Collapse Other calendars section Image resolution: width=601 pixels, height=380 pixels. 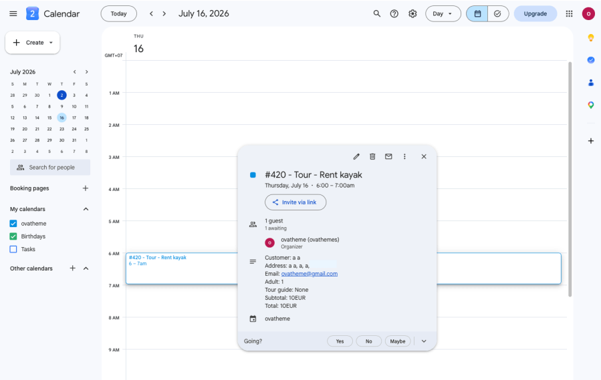tap(86, 268)
